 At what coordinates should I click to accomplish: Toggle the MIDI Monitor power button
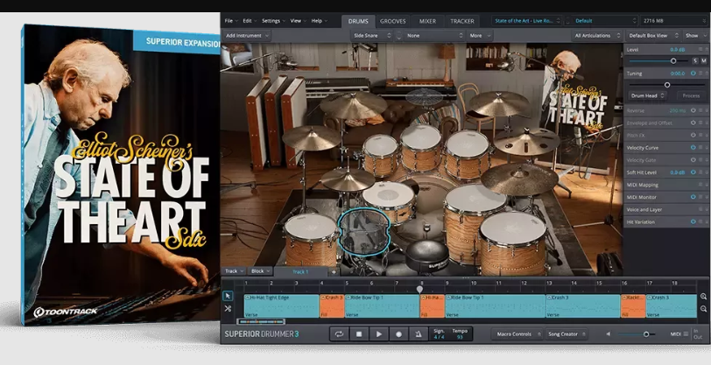(x=693, y=197)
